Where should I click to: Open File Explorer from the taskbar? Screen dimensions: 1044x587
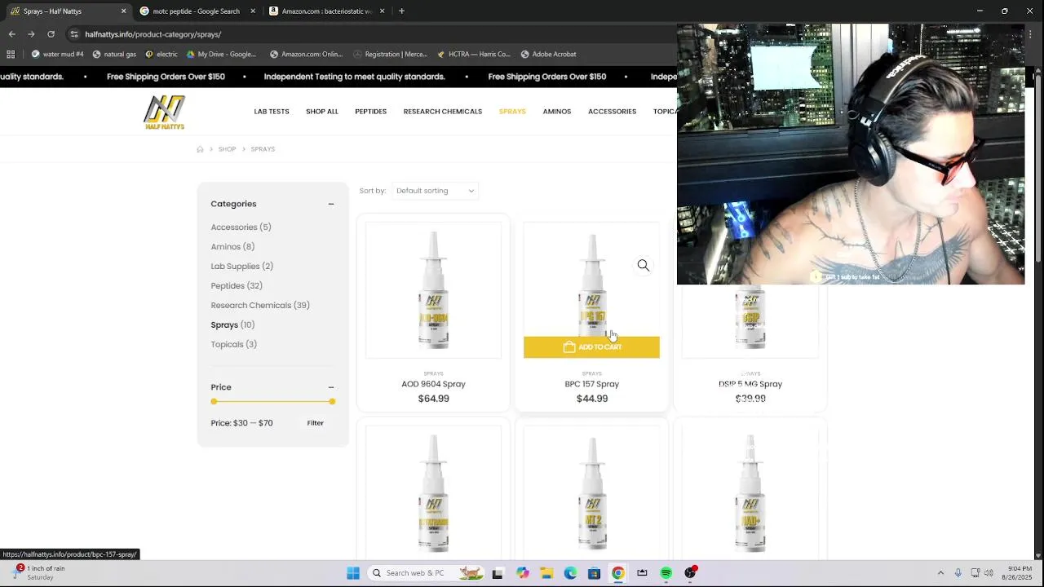point(546,573)
